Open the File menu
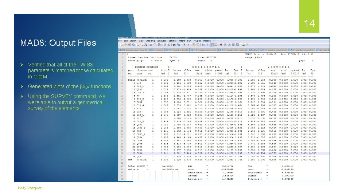The height and width of the screenshot is (196, 350). [x=120, y=41]
